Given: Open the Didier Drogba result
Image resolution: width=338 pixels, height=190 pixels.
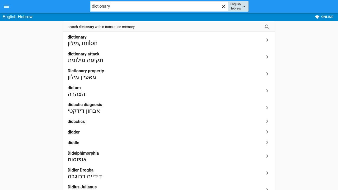Looking at the screenshot, I should click(x=169, y=173).
